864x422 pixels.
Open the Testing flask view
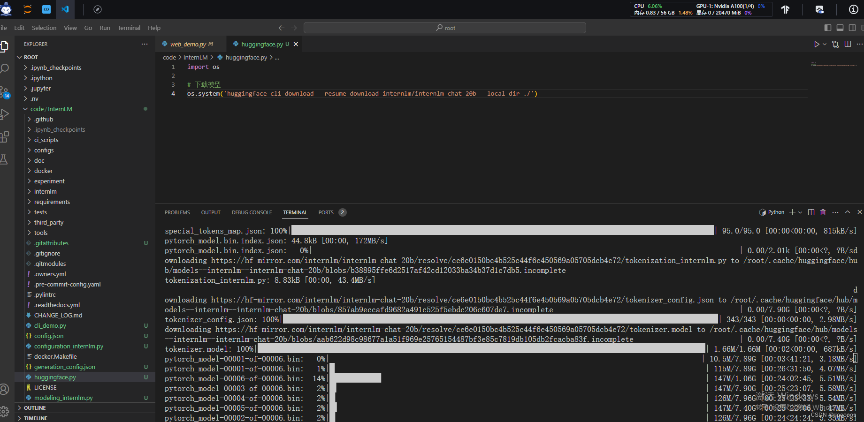pyautogui.click(x=4, y=159)
